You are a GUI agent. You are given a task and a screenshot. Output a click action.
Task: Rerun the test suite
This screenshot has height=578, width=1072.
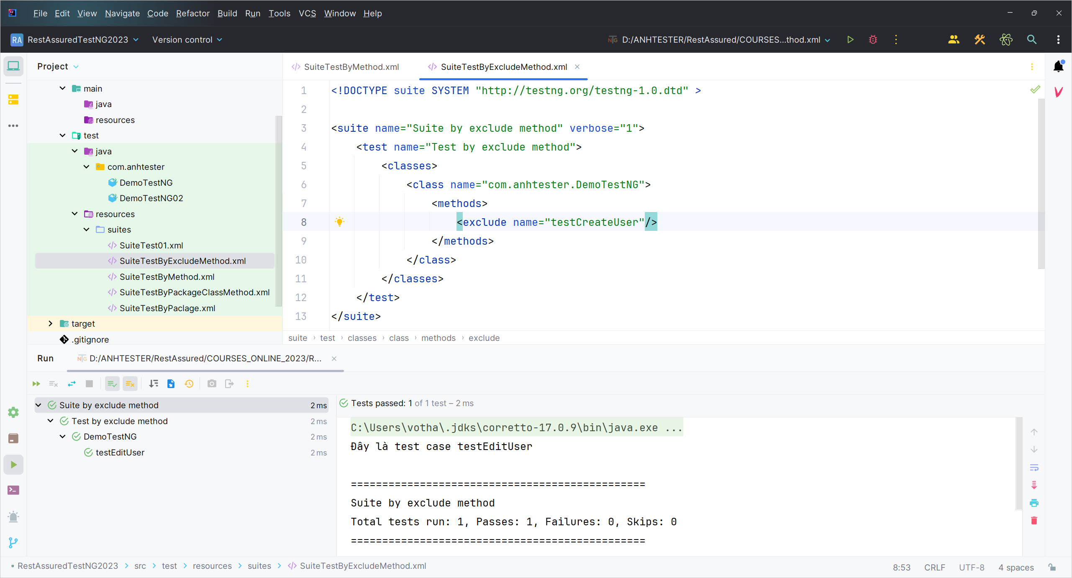[x=36, y=384]
